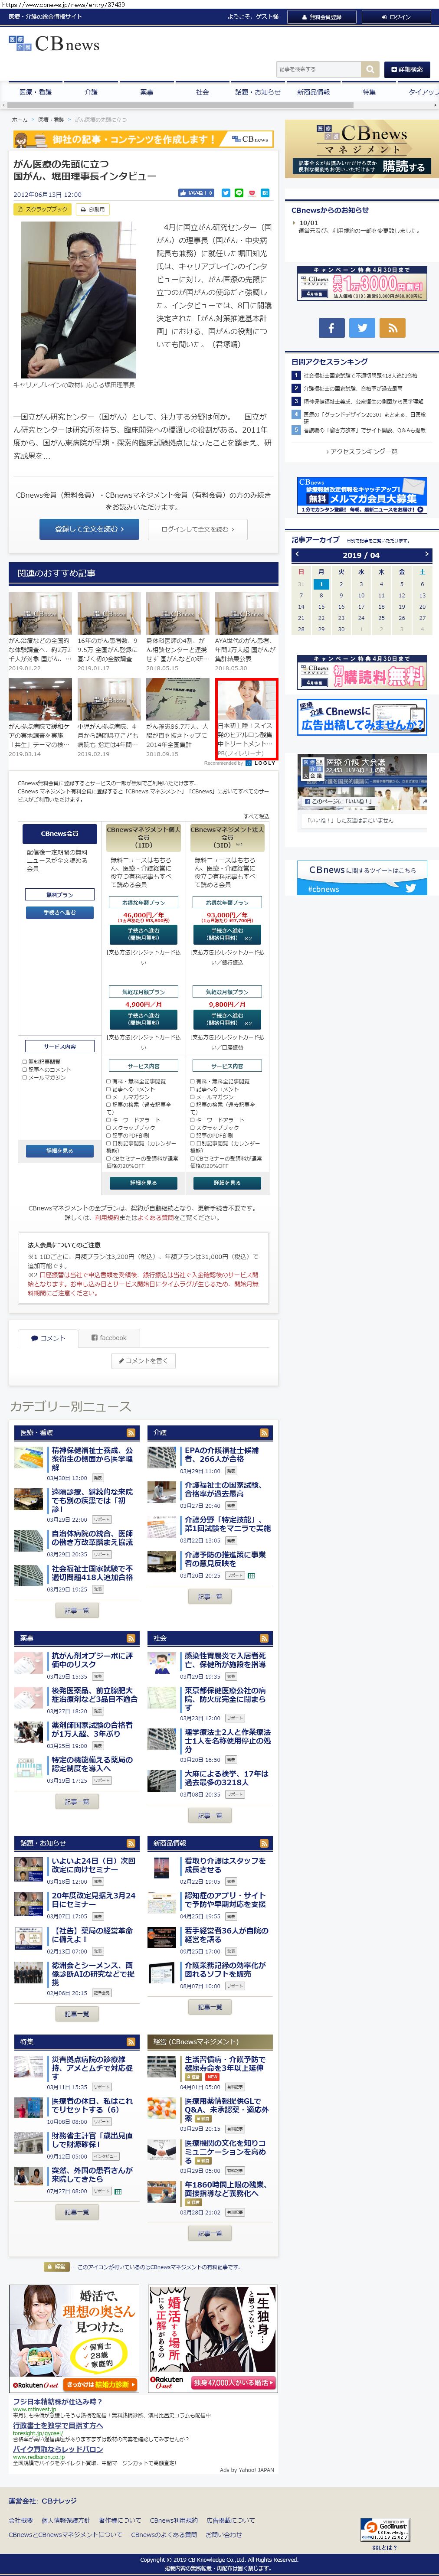439x2576 pixels.
Task: Click RSS icon of 介護 category header
Action: [264, 1433]
